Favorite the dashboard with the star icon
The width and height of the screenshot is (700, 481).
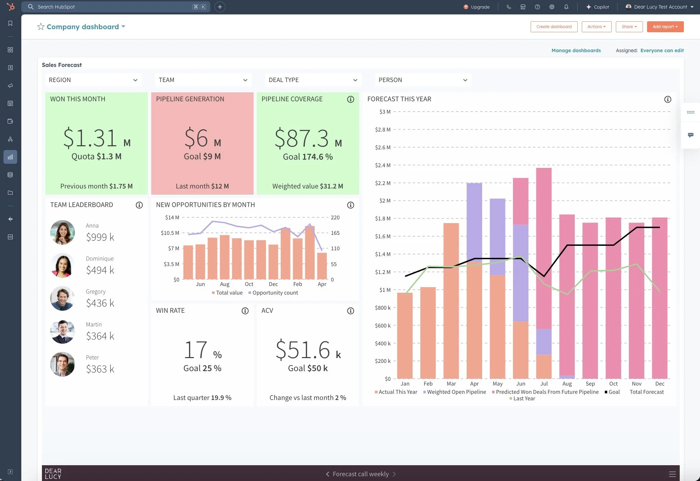(x=41, y=27)
